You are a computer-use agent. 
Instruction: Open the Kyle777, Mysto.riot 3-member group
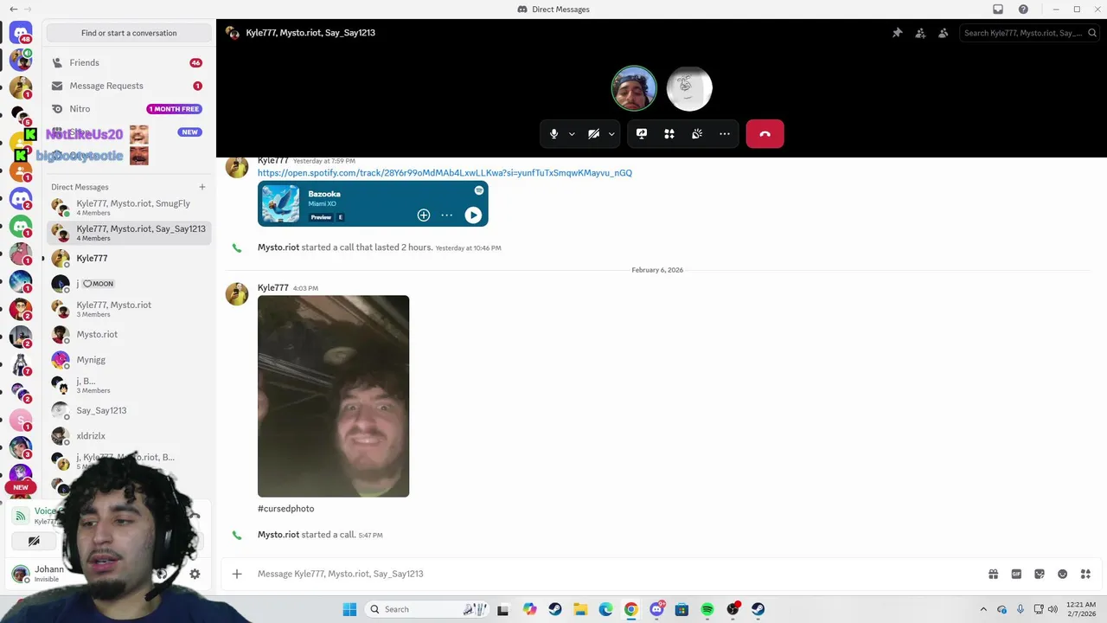(x=129, y=309)
